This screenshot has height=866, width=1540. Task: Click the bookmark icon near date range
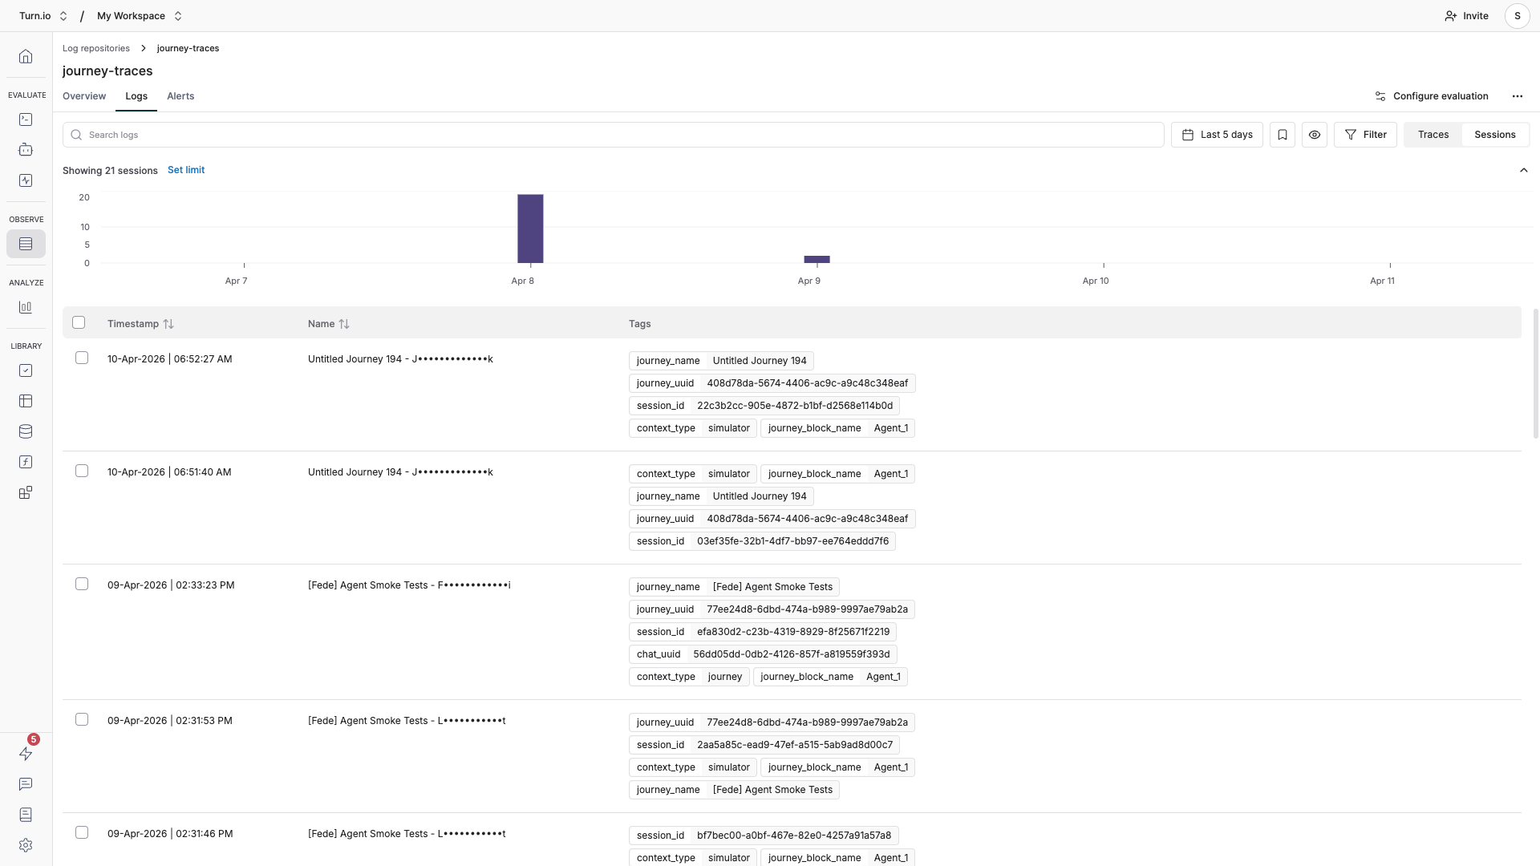point(1282,135)
